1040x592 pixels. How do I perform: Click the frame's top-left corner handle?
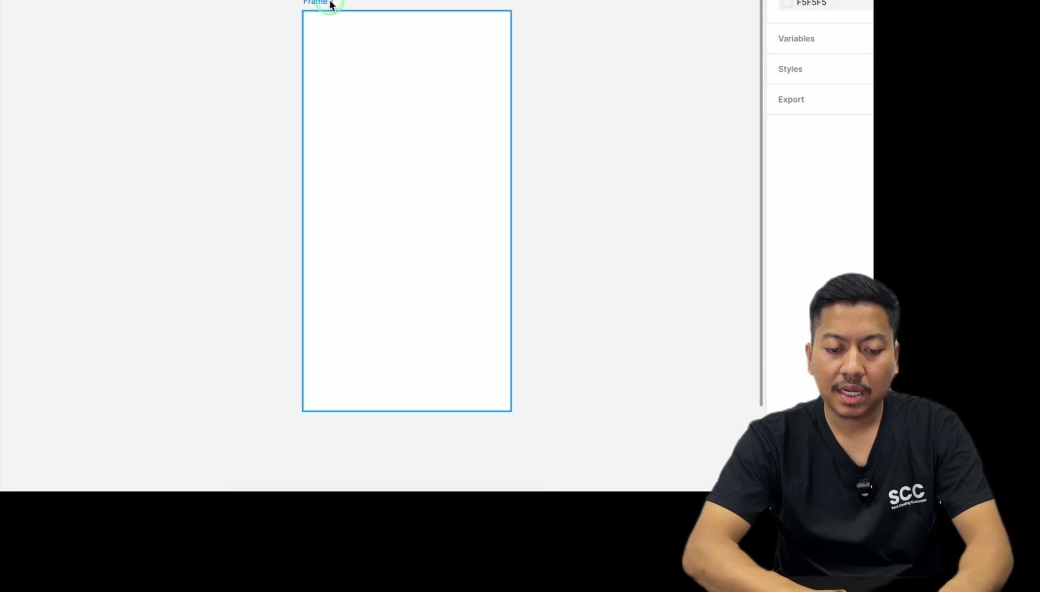pyautogui.click(x=302, y=11)
